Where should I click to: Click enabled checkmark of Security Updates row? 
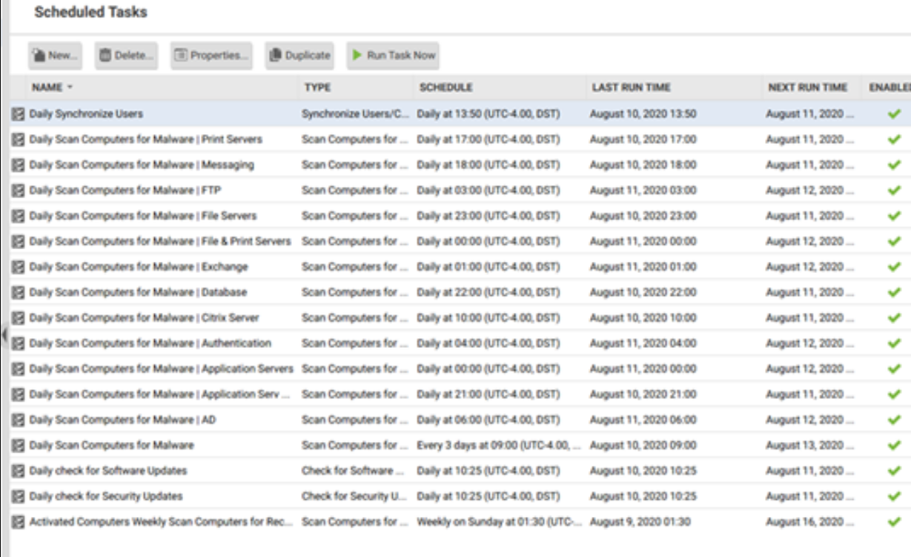pos(894,496)
